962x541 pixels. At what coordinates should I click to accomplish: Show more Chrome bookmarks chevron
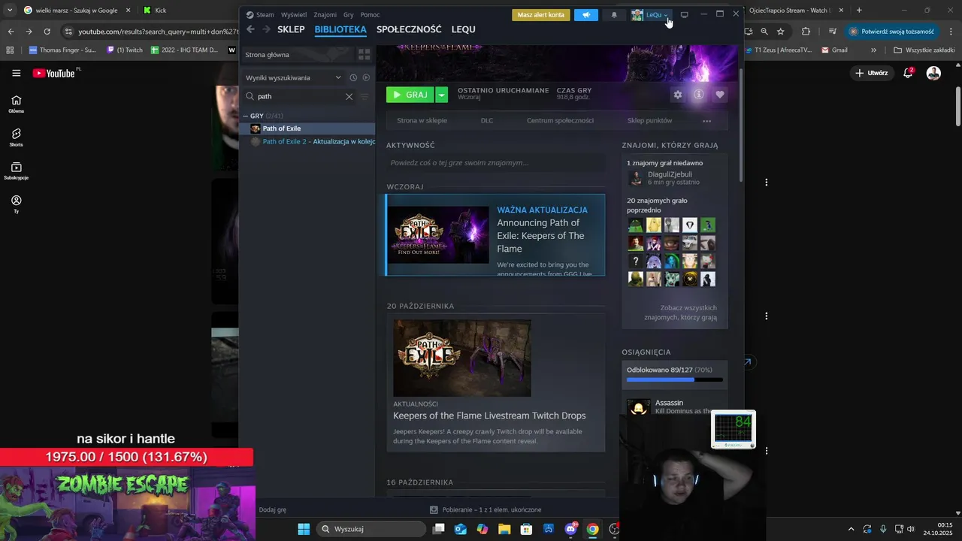[873, 50]
